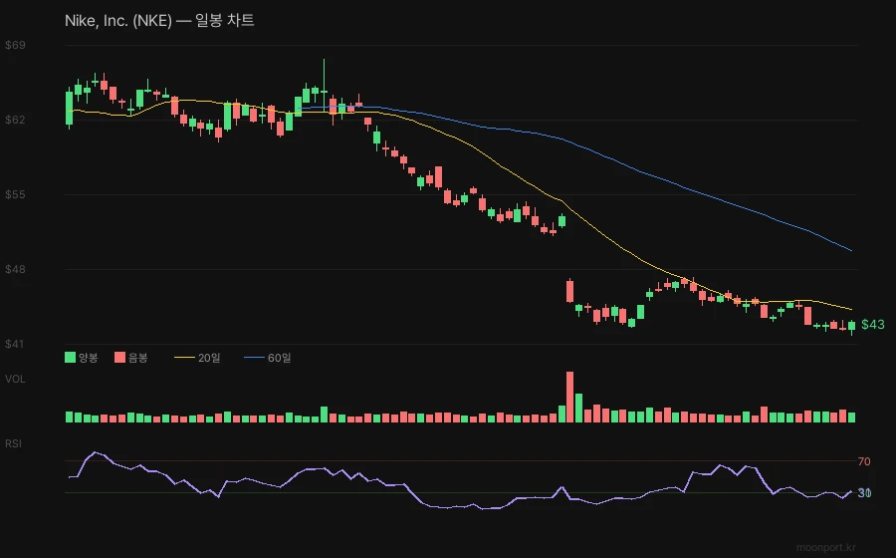
Task: Click the 음봉 legend label
Action: (x=138, y=358)
